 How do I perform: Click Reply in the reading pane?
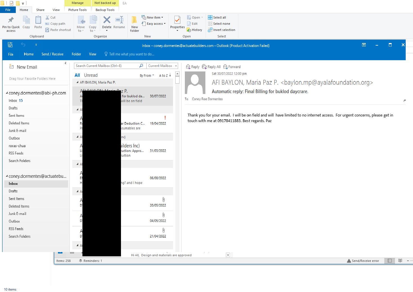[193, 67]
